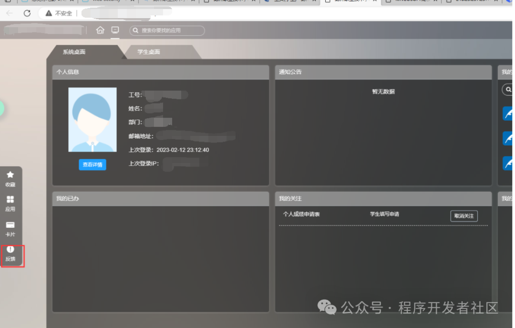Viewport: 515px width, 328px height.
Task: Click the 我的关注 panel header
Action: (x=383, y=199)
